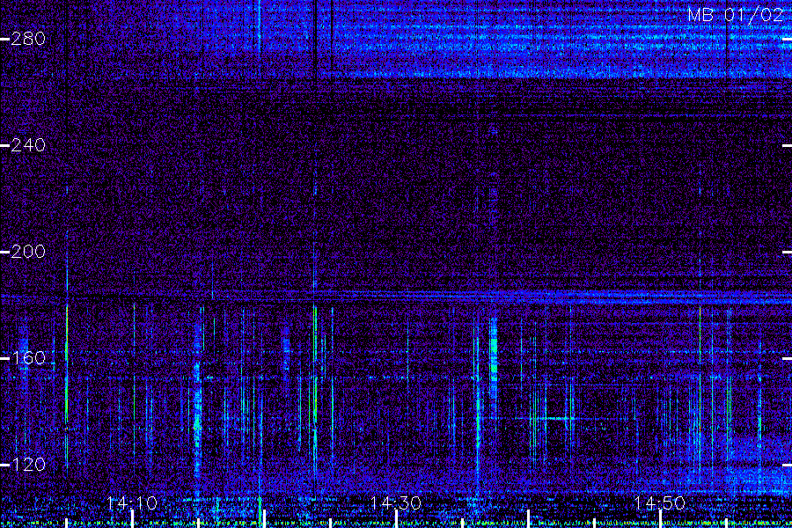
Task: Click the 200 frequency axis label
Action: coord(28,252)
